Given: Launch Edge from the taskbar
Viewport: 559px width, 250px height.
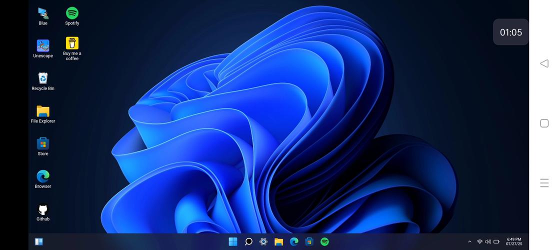Looking at the screenshot, I should point(294,242).
